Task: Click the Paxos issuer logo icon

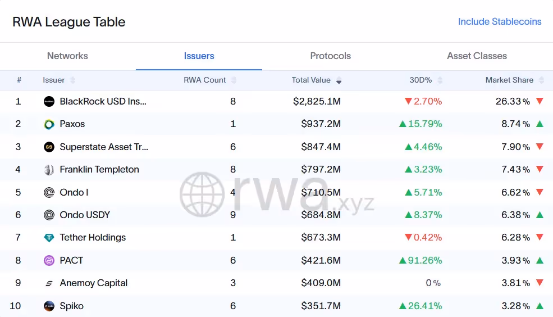Action: (x=49, y=124)
